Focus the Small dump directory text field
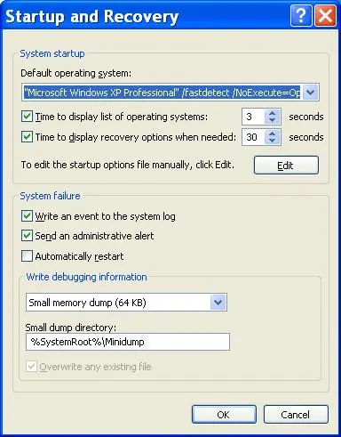341x437 pixels. [x=128, y=342]
